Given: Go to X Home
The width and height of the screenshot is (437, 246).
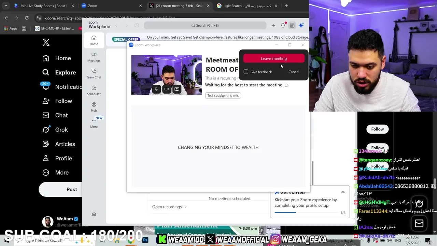Looking at the screenshot, I should 57,58.
